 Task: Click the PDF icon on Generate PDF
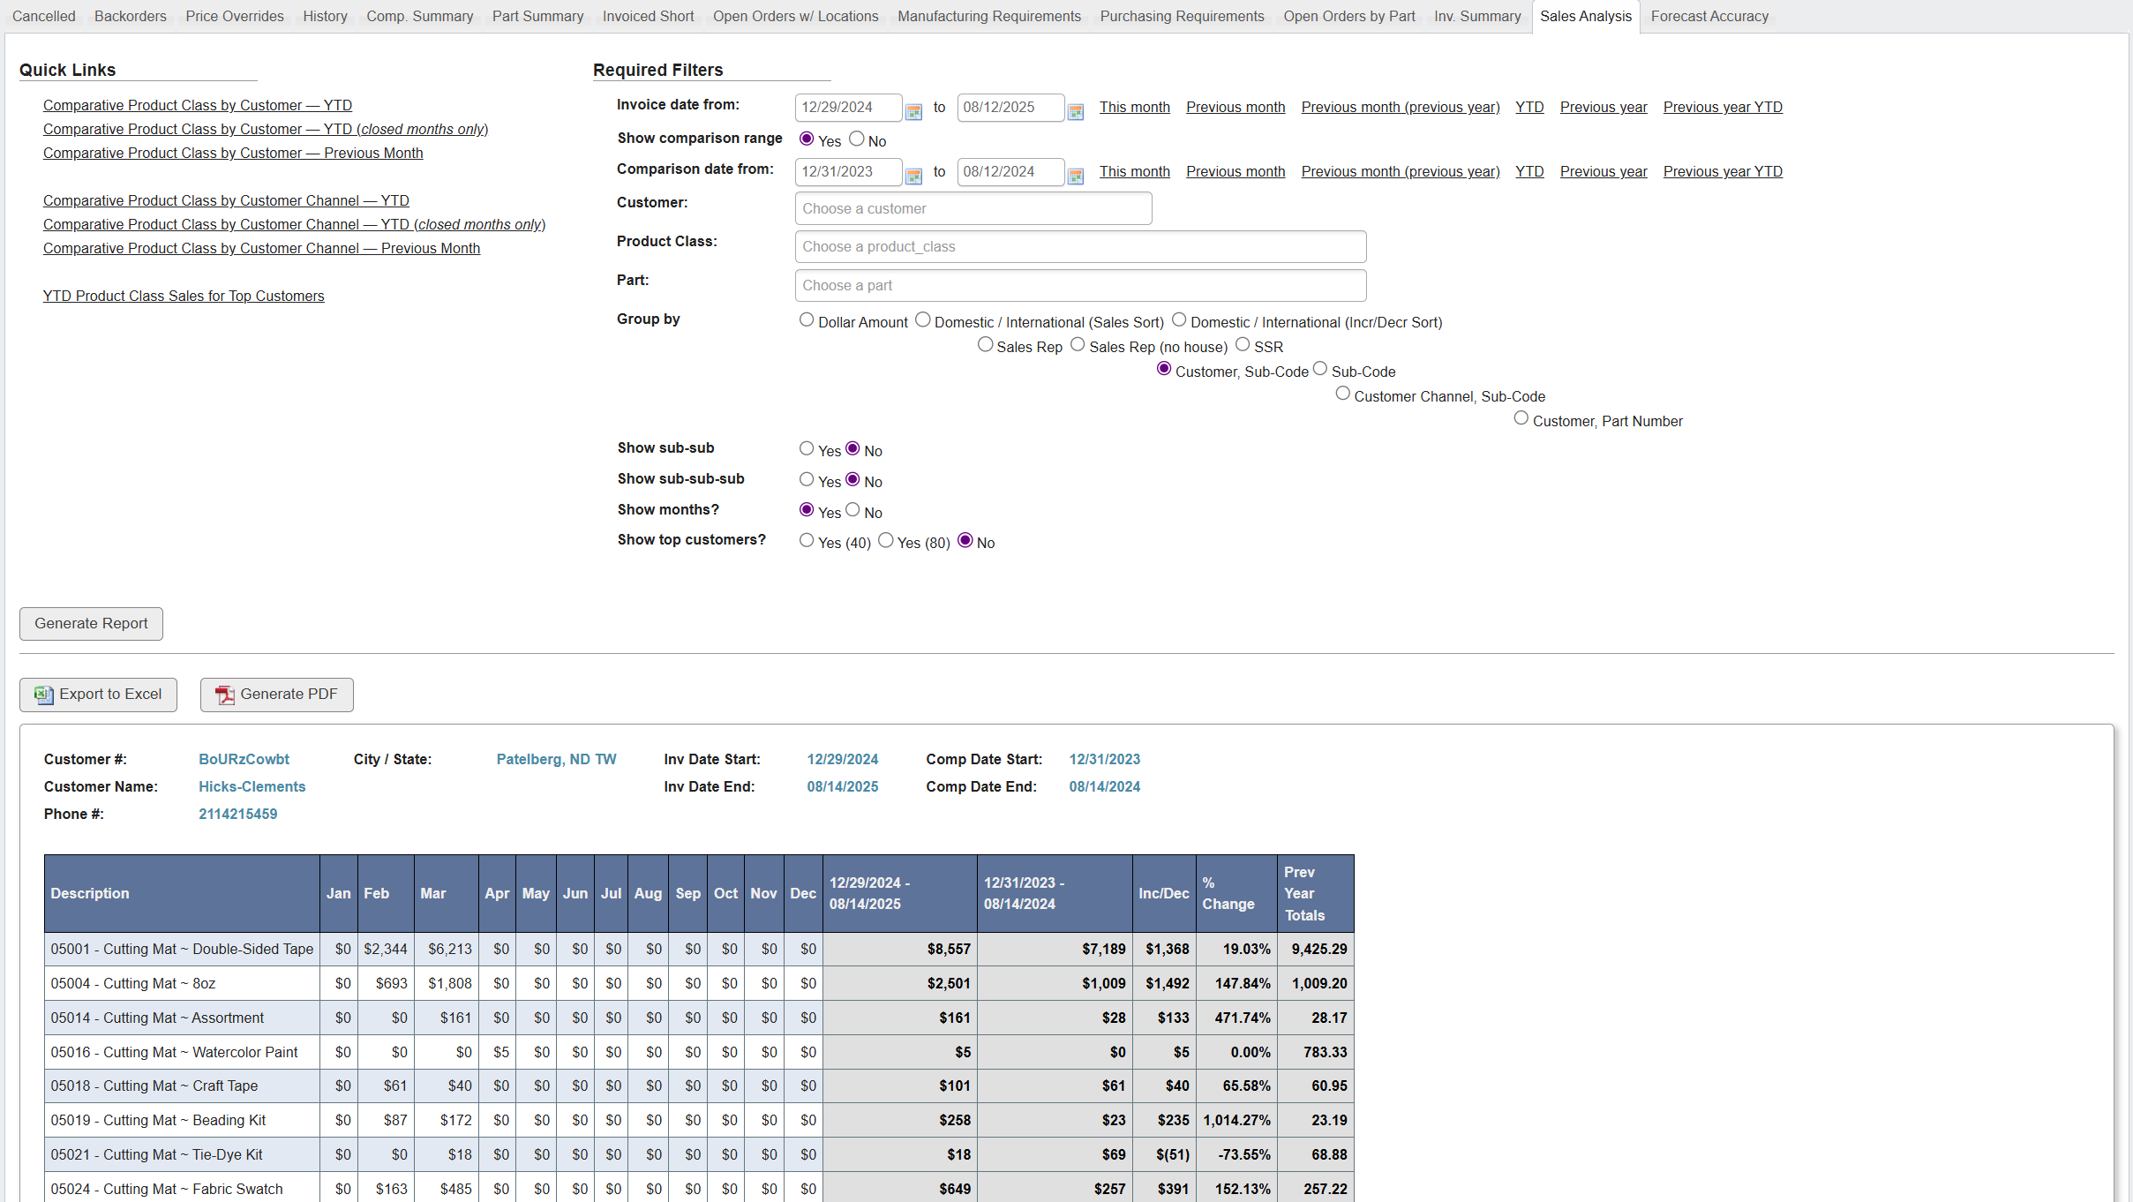[x=226, y=695]
